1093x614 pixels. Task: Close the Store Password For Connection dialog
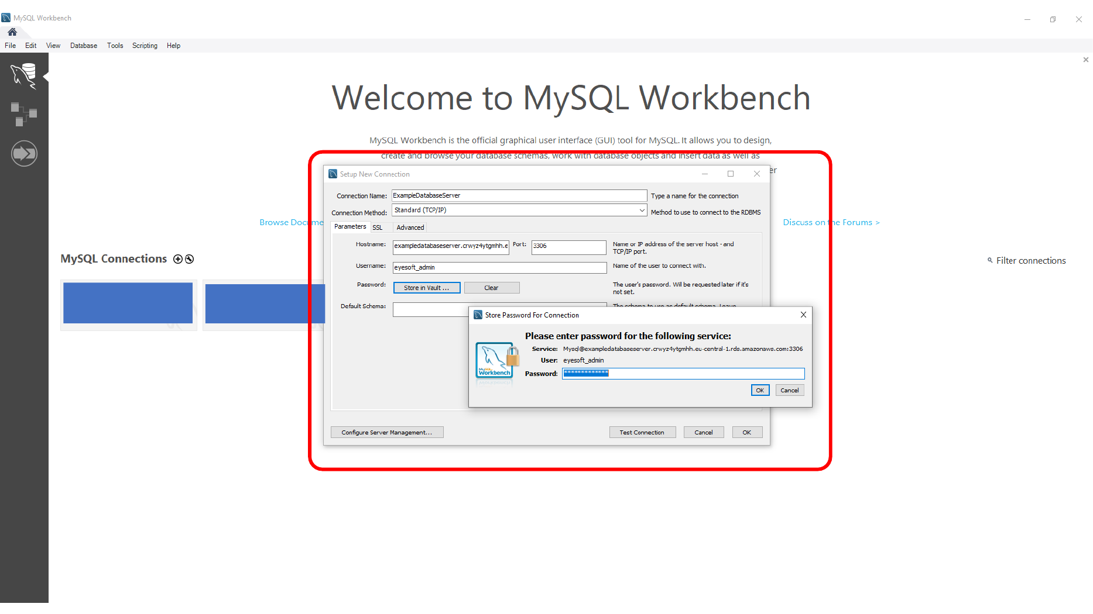803,315
